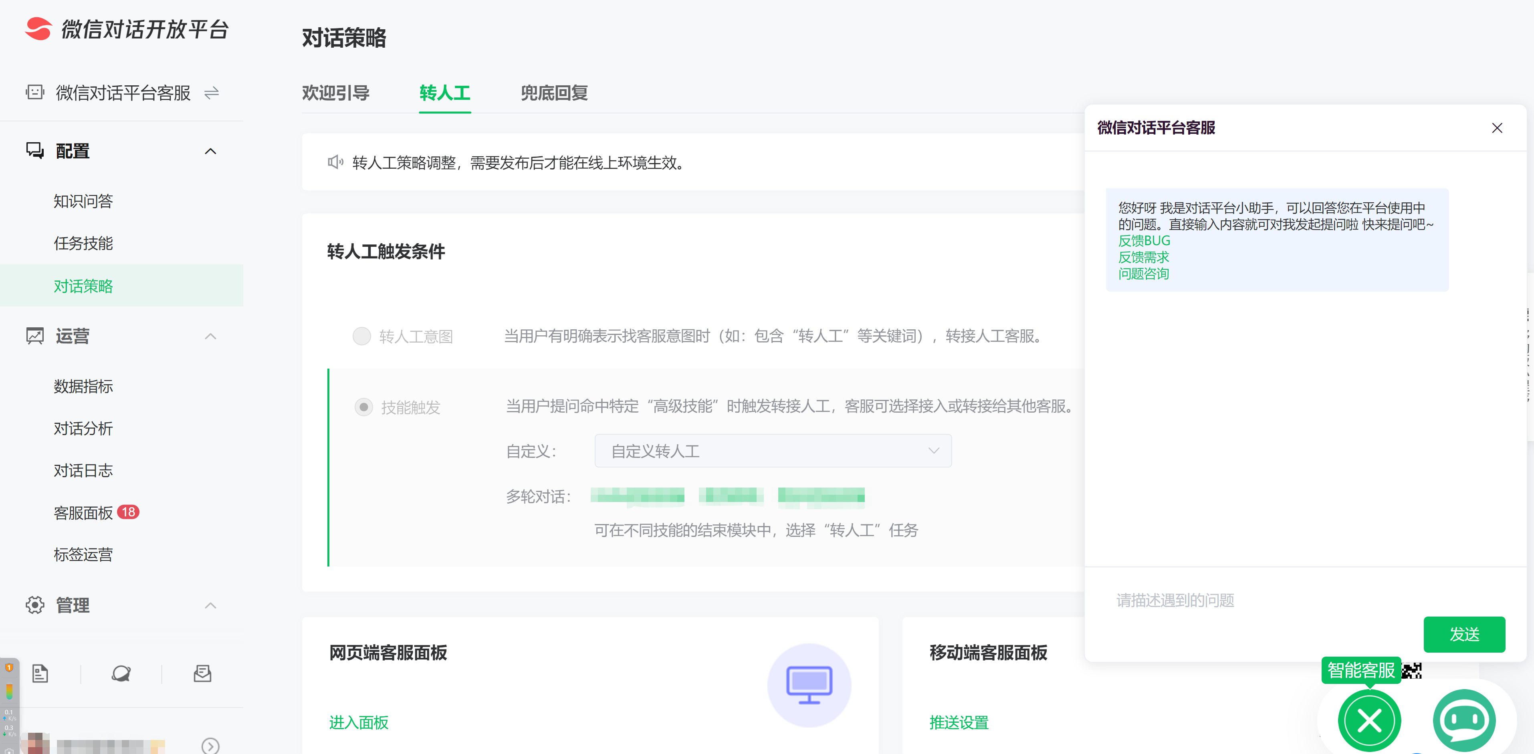Click the 微信对话平台客服 chat panel title
1534x754 pixels.
point(1156,128)
